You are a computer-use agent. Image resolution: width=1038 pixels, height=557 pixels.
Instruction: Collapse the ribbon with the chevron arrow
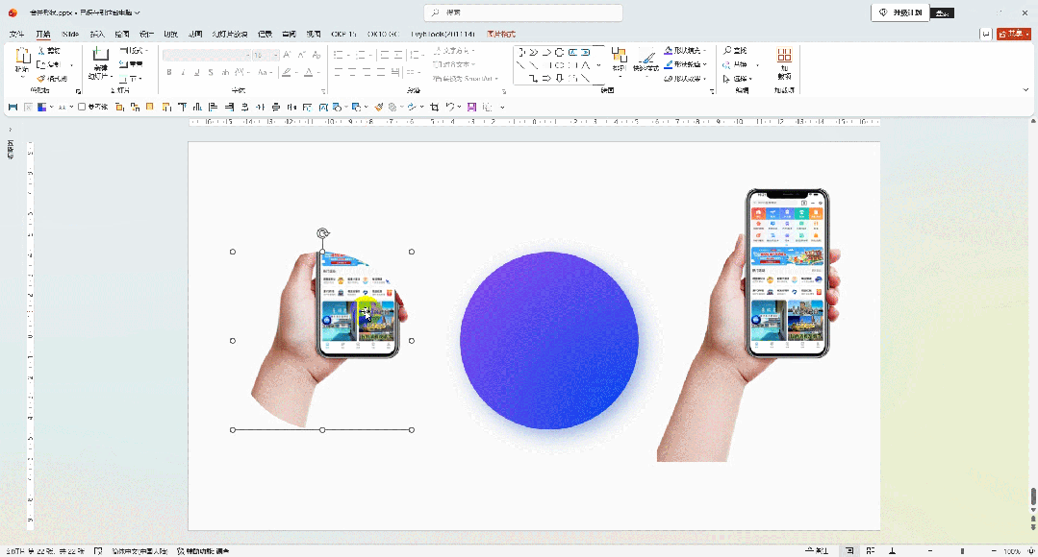(1026, 90)
